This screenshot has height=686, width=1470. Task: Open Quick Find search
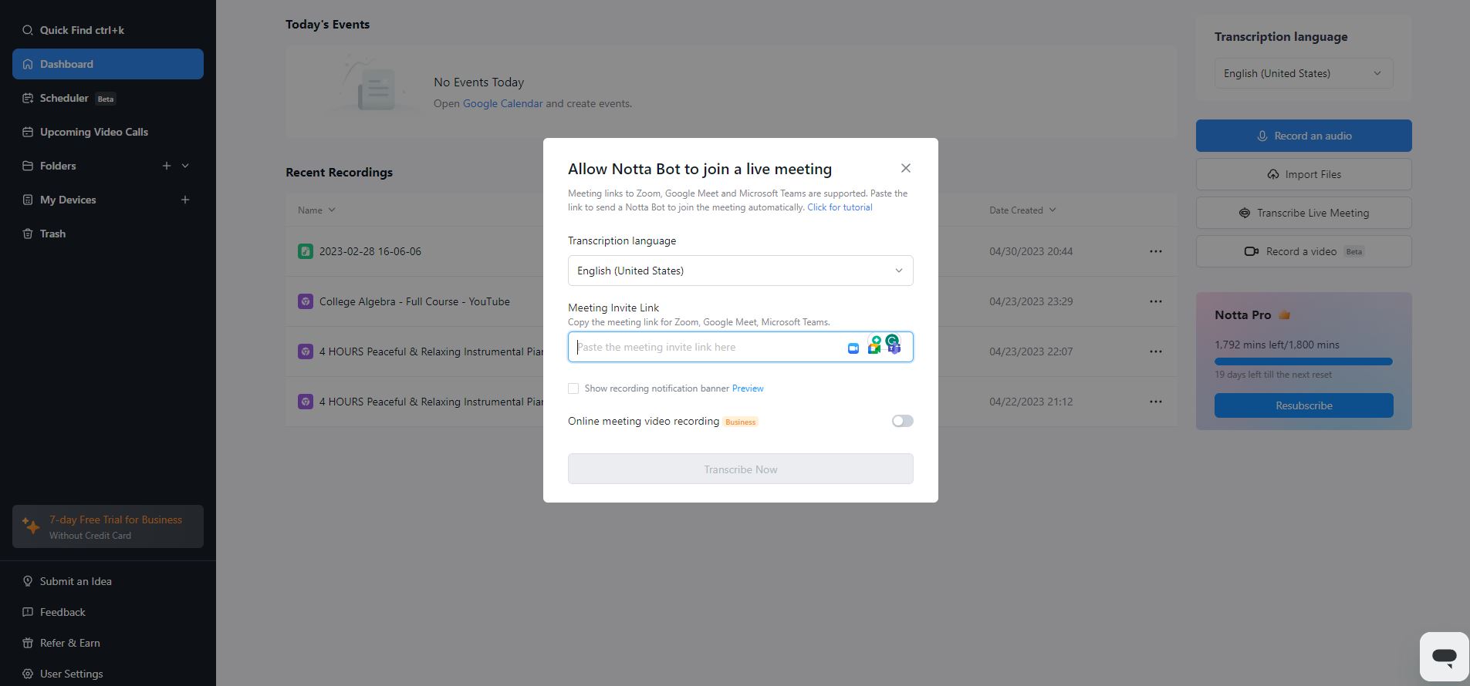point(108,30)
